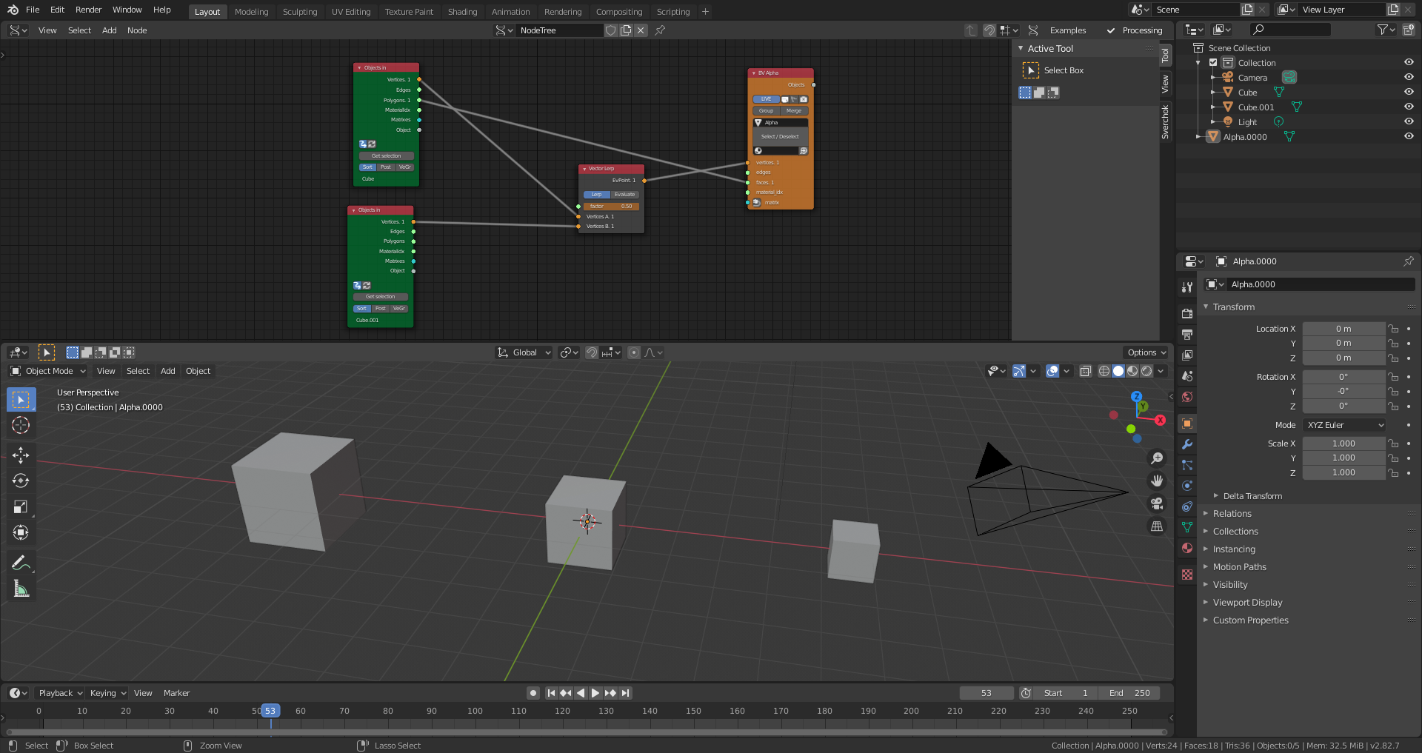Open the Render menu

coord(88,10)
